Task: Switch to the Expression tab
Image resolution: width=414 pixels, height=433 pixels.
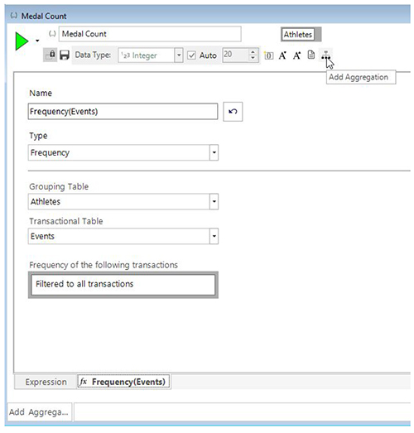Action: click(46, 382)
